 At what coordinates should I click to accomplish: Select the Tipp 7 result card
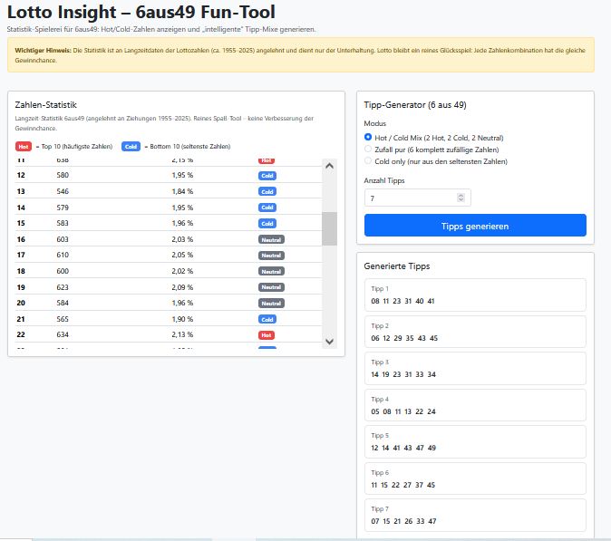tap(476, 516)
